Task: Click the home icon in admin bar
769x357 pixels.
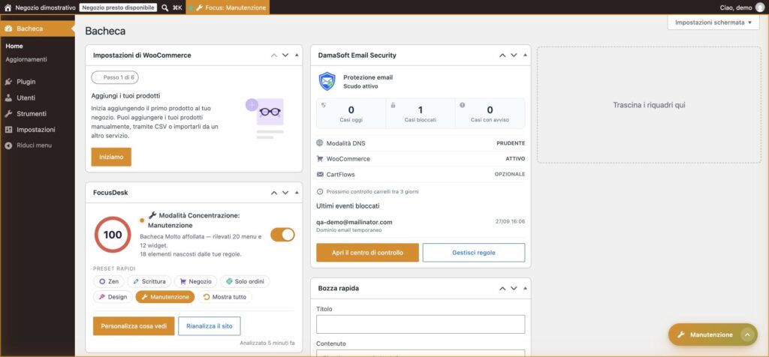Action: [8, 7]
